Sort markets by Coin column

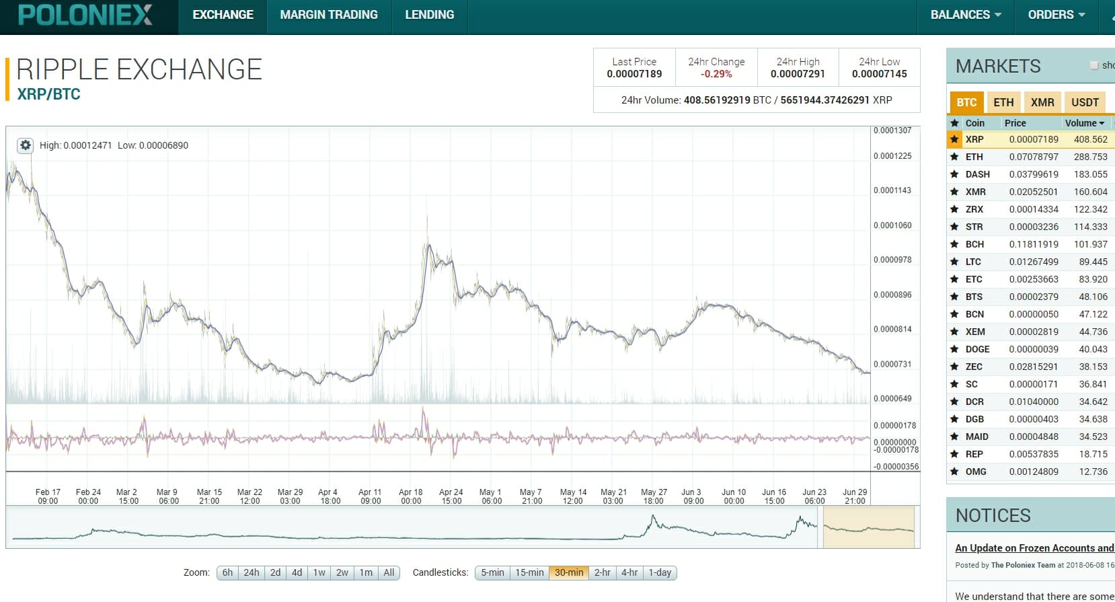point(974,123)
